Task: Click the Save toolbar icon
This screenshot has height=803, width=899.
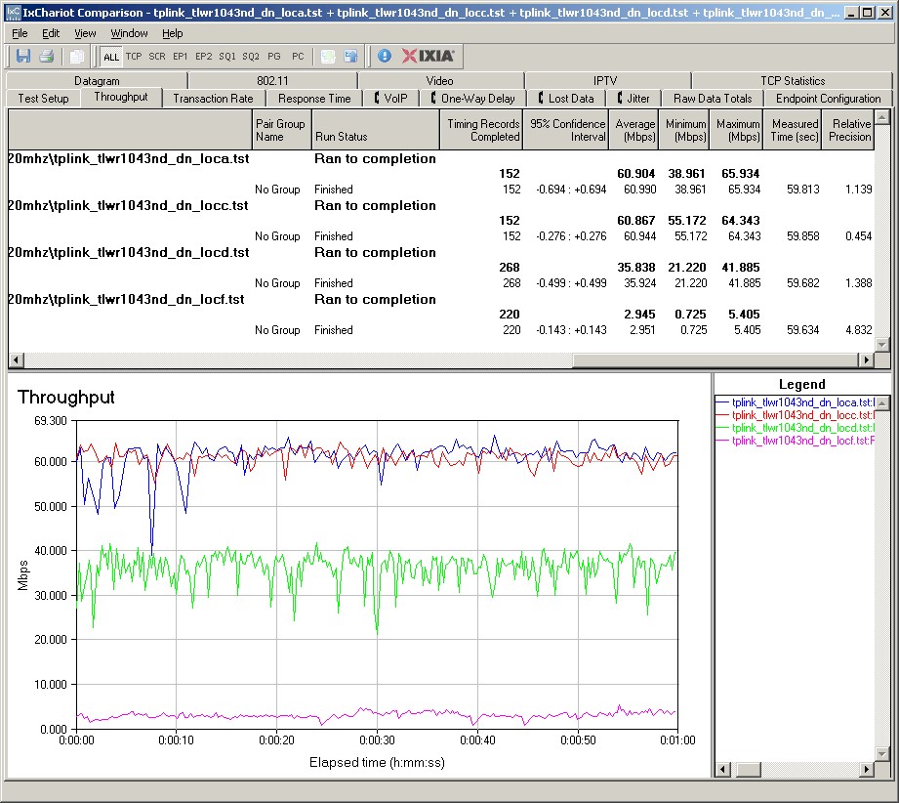Action: coord(22,57)
